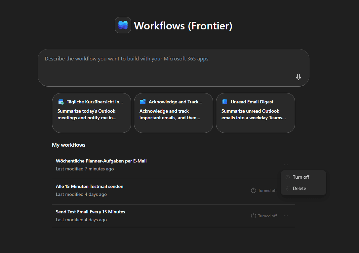Screen dimensions: 359x253
Task: Choose Delete from the context menu
Action: coord(299,188)
